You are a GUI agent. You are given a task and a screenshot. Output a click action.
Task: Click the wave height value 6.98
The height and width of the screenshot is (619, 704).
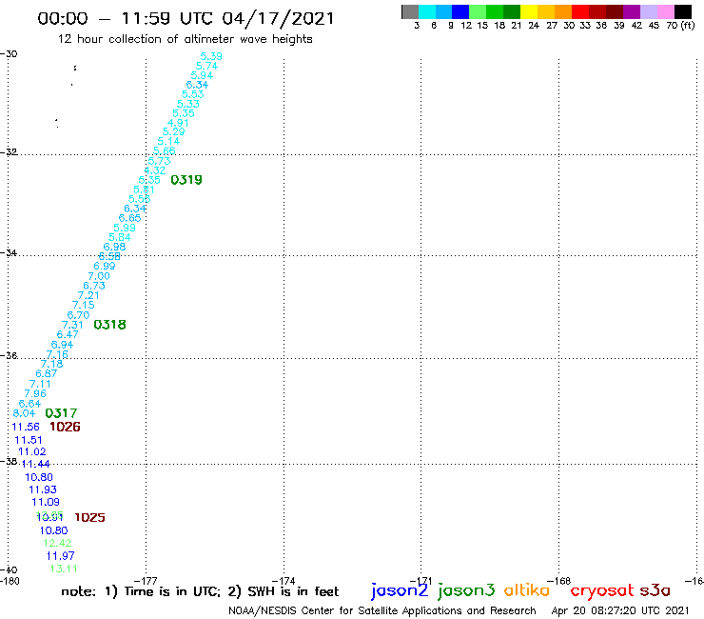114,247
